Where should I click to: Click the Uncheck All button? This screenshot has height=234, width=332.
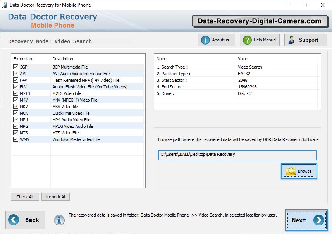pyautogui.click(x=55, y=197)
